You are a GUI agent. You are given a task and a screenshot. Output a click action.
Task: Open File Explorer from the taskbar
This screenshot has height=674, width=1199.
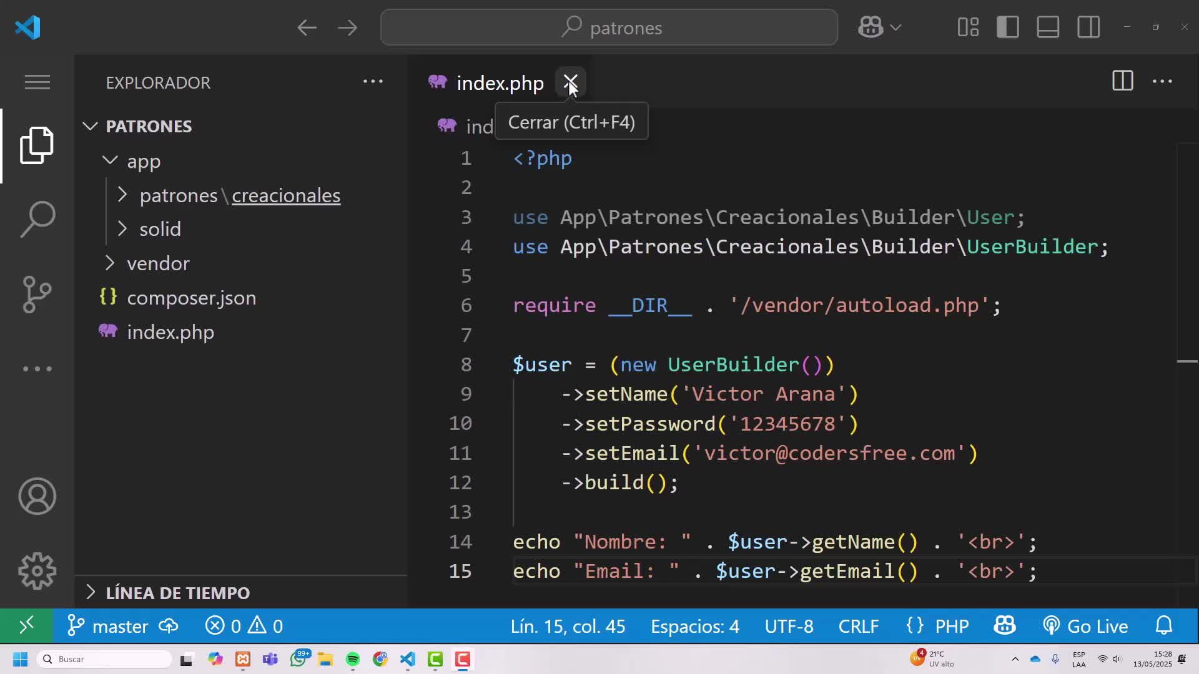tap(325, 659)
